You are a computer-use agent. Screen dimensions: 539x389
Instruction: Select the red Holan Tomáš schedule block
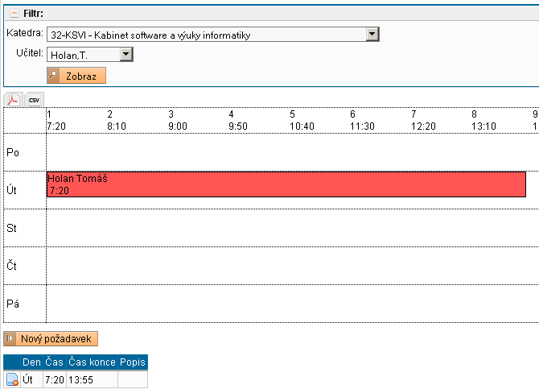tap(286, 184)
